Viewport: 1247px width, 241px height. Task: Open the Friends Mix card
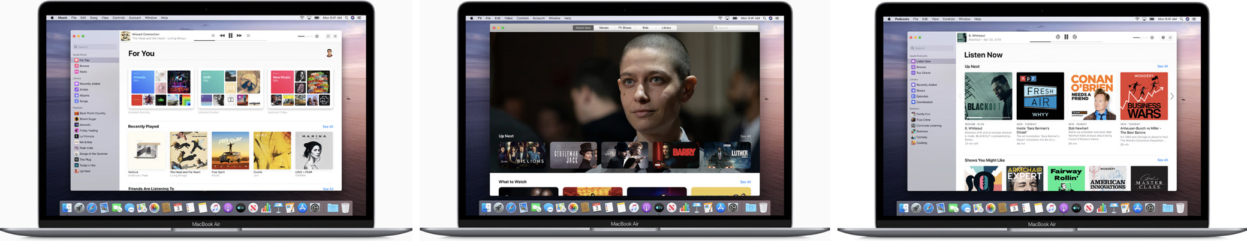coord(161,88)
